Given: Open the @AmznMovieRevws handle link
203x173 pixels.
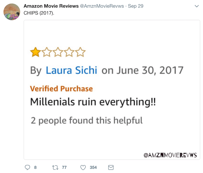Looking at the screenshot, I should [102, 6].
